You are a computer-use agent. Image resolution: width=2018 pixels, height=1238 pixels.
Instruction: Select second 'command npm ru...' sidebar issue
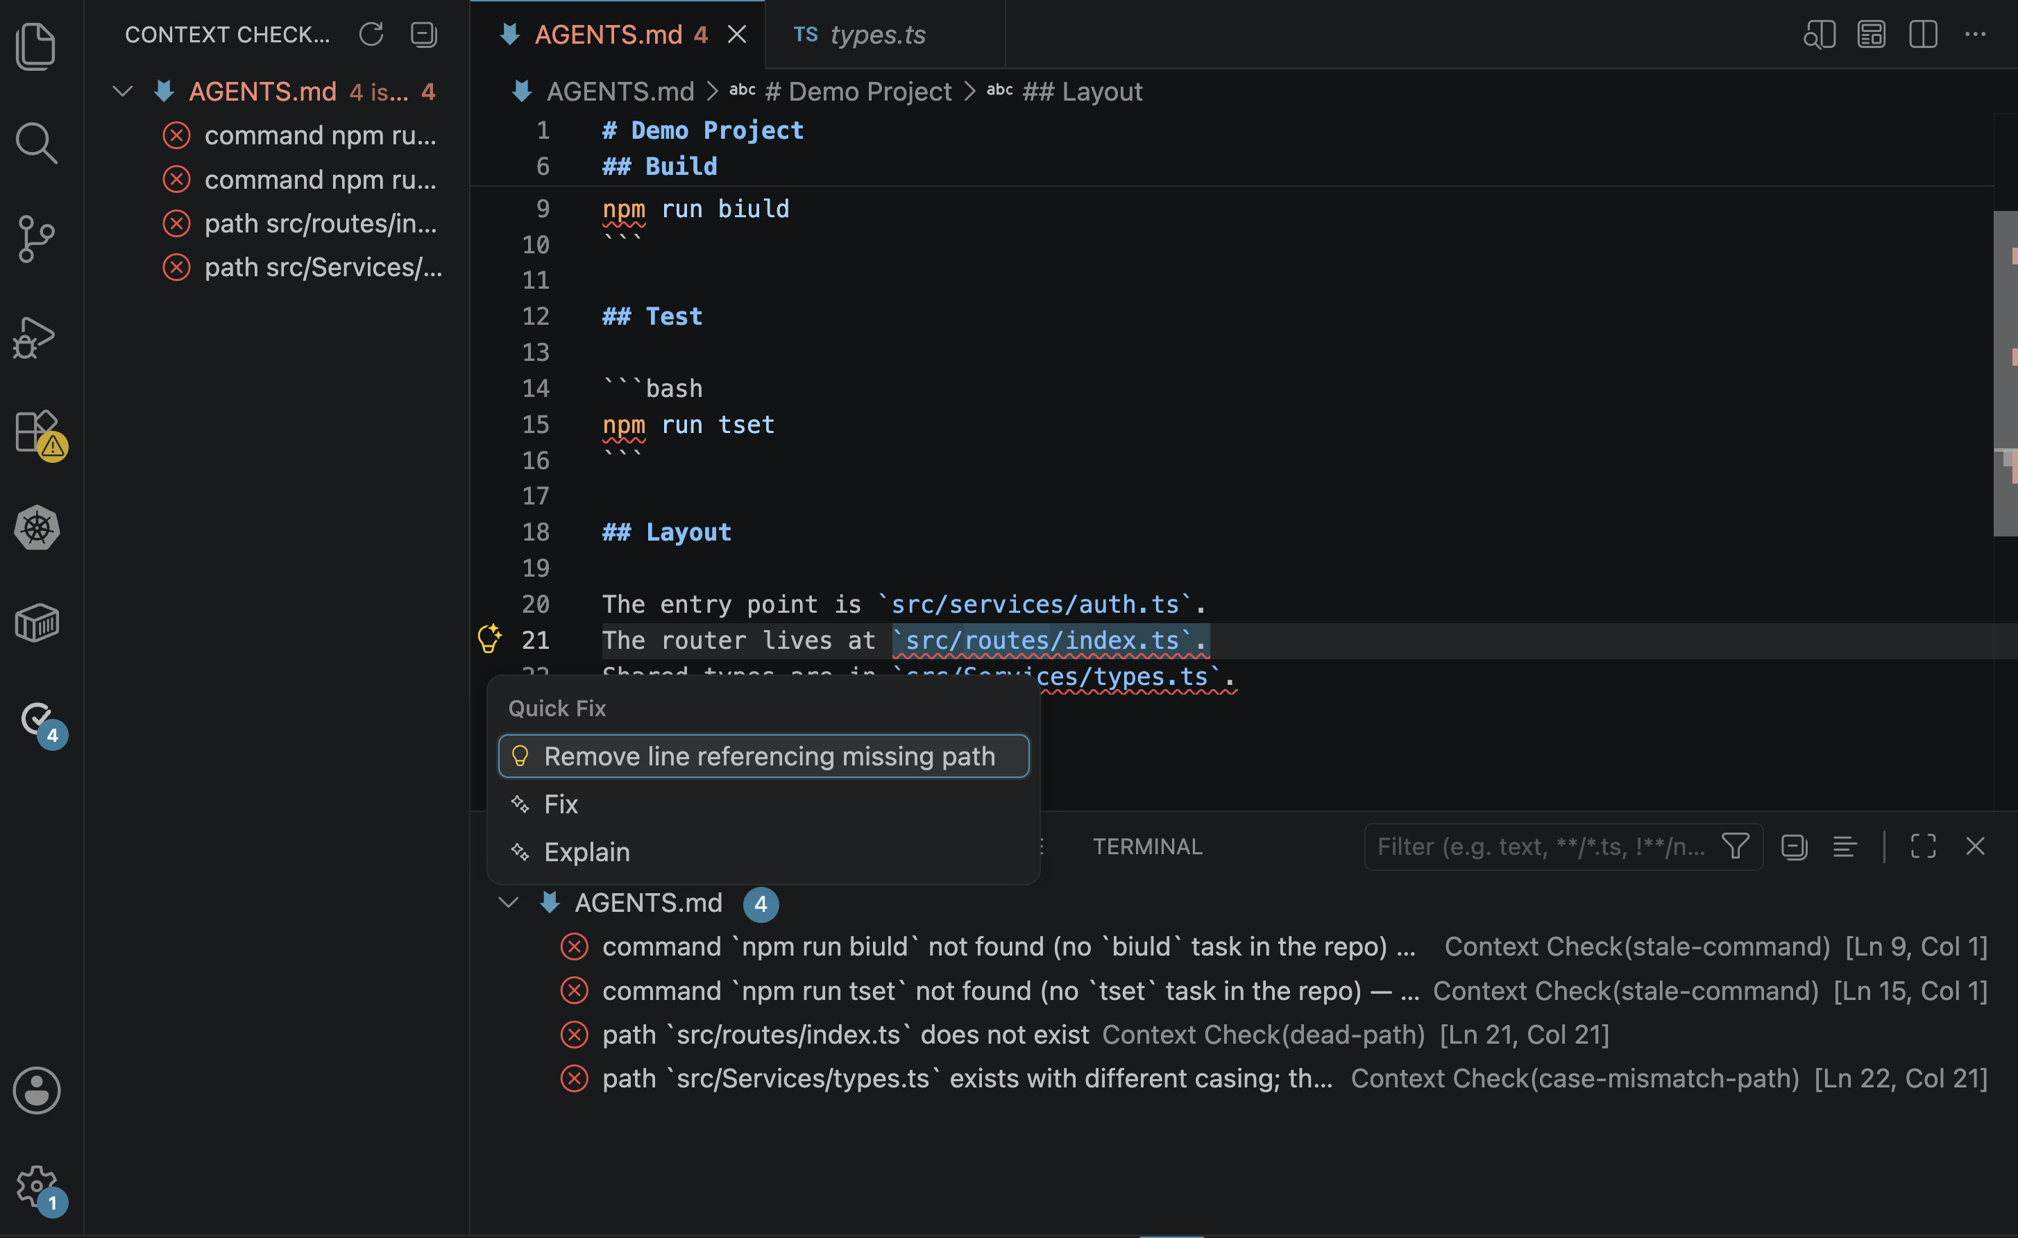tap(278, 179)
